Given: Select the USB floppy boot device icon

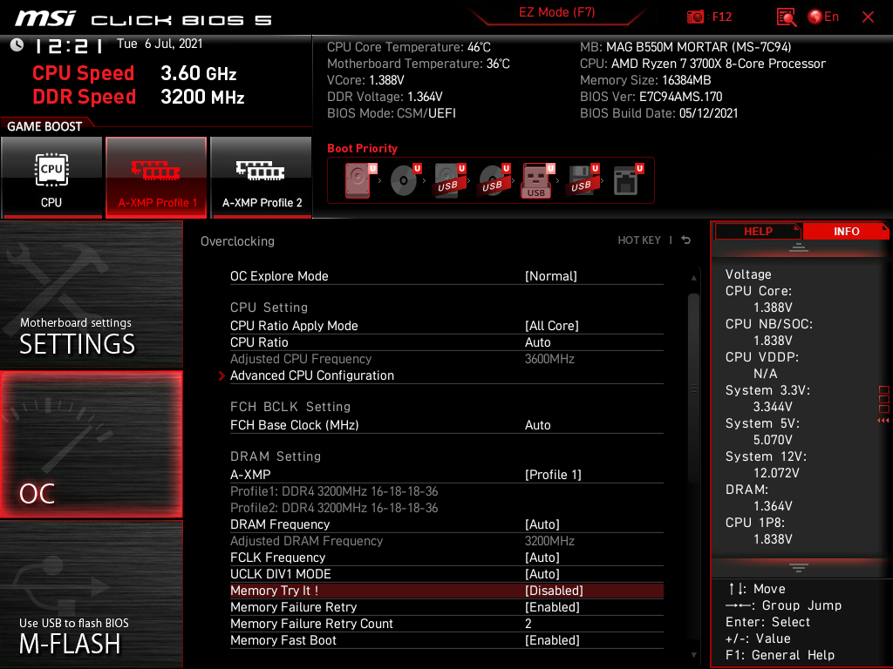Looking at the screenshot, I should (x=583, y=180).
